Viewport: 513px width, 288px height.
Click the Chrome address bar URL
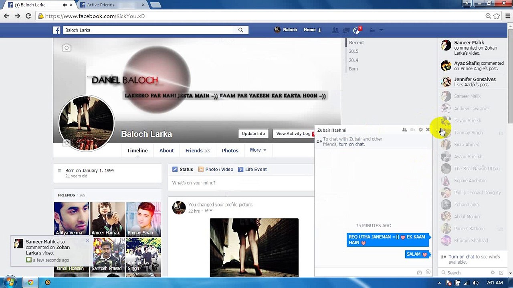coord(95,16)
